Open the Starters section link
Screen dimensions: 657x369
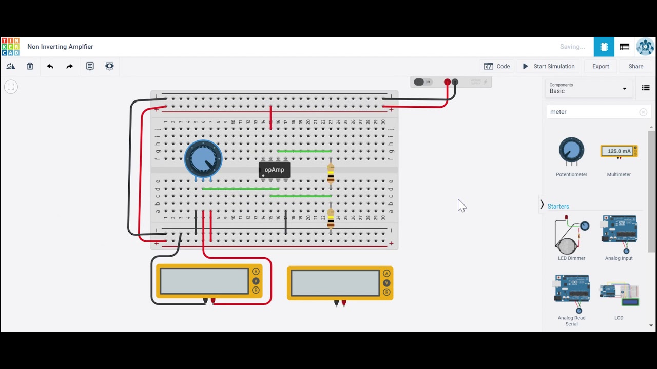(x=558, y=207)
